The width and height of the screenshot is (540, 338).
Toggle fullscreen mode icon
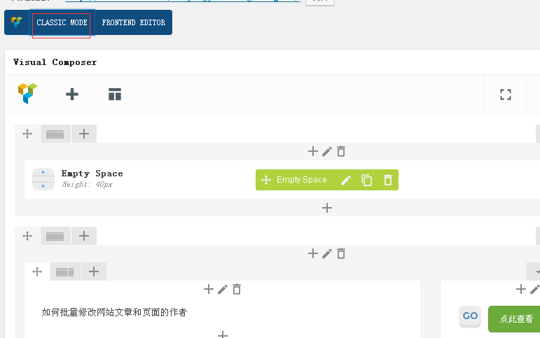pos(505,94)
